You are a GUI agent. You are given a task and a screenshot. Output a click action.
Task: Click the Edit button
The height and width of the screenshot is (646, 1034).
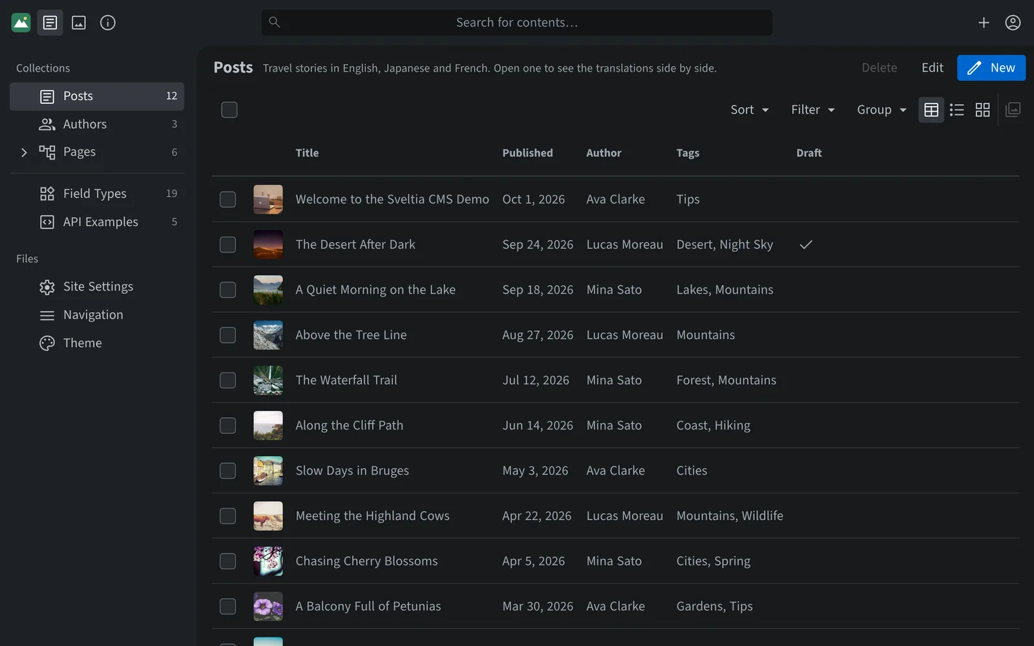pyautogui.click(x=932, y=68)
